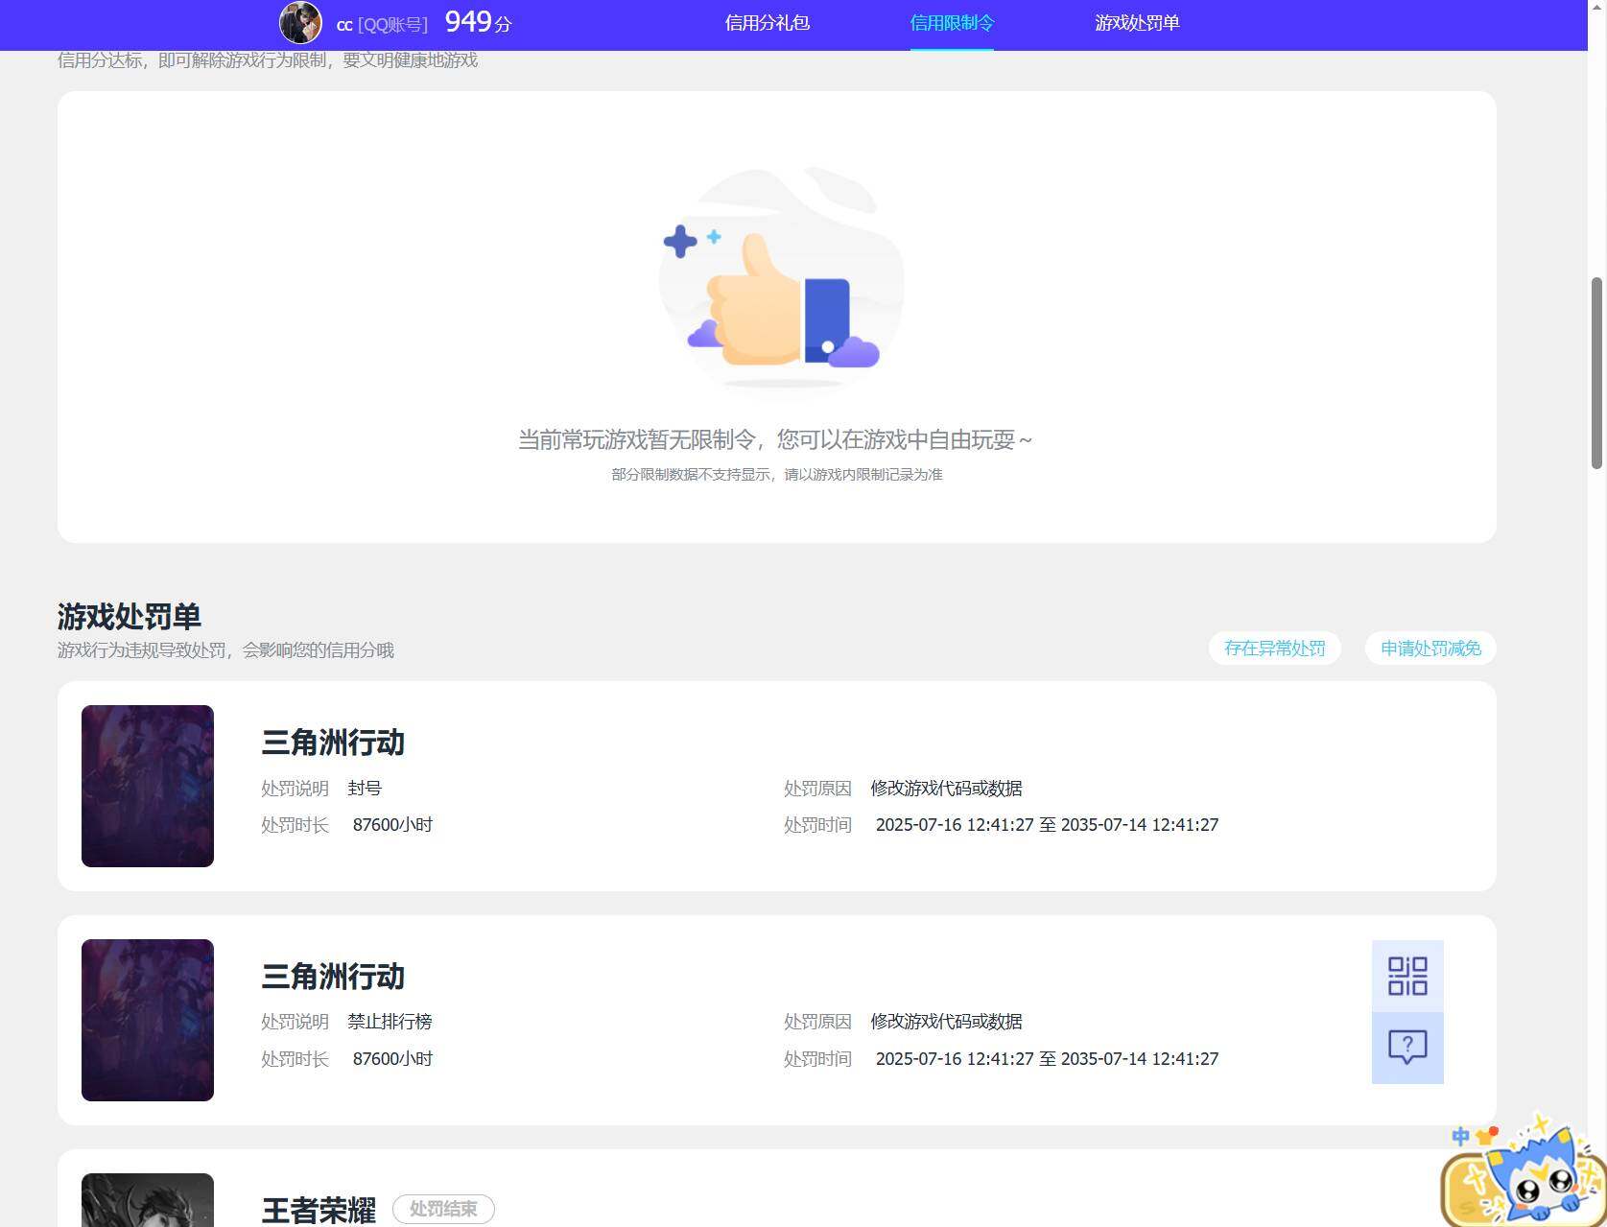Click the 禁止排行榜 penalty description

pos(390,1022)
